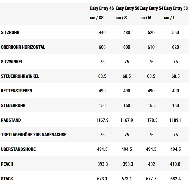Select the Radstand value 1189.1
The image size is (189, 189).
pyautogui.click(x=175, y=120)
